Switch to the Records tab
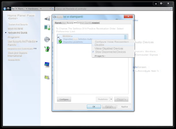 click(70, 23)
